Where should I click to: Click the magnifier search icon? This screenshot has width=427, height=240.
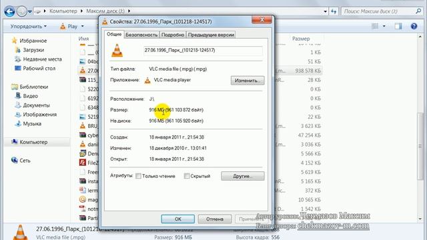point(418,11)
